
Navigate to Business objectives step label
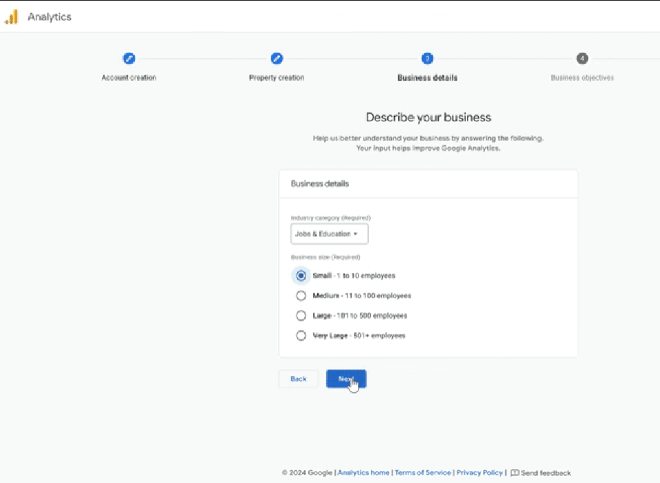pyautogui.click(x=582, y=77)
